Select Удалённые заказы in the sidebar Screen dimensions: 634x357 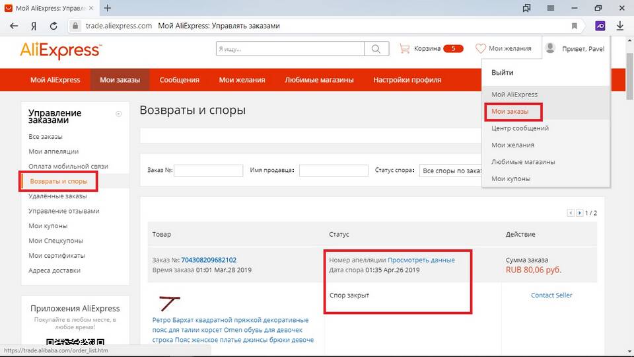point(57,196)
